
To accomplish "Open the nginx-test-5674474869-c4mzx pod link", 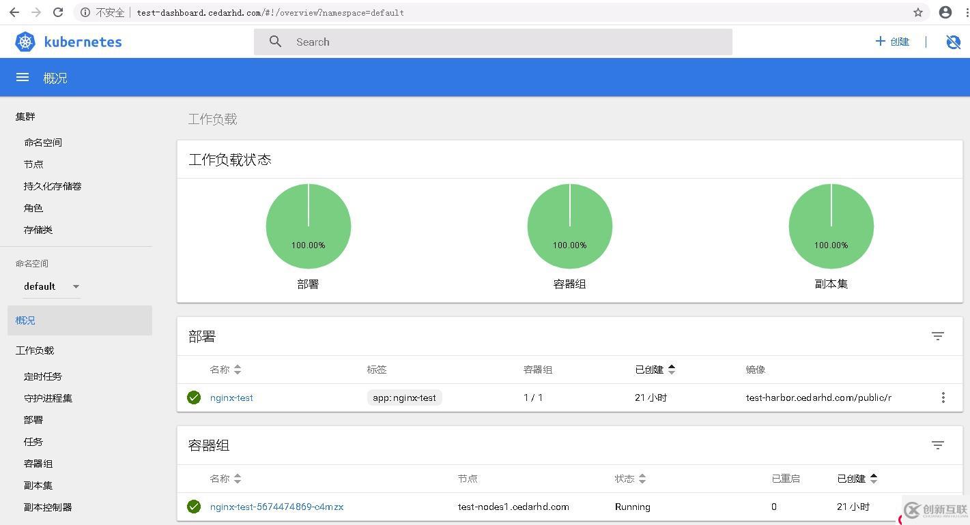I will tap(276, 507).
